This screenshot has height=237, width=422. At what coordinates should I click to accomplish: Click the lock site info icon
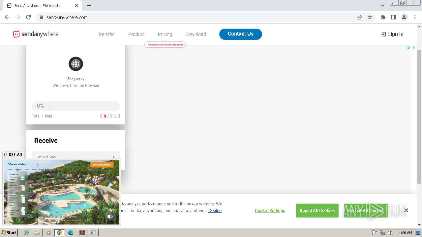[x=42, y=17]
